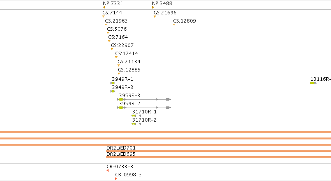Click the CB-0998-3 text label
The height and width of the screenshot is (181, 331).
click(x=128, y=175)
